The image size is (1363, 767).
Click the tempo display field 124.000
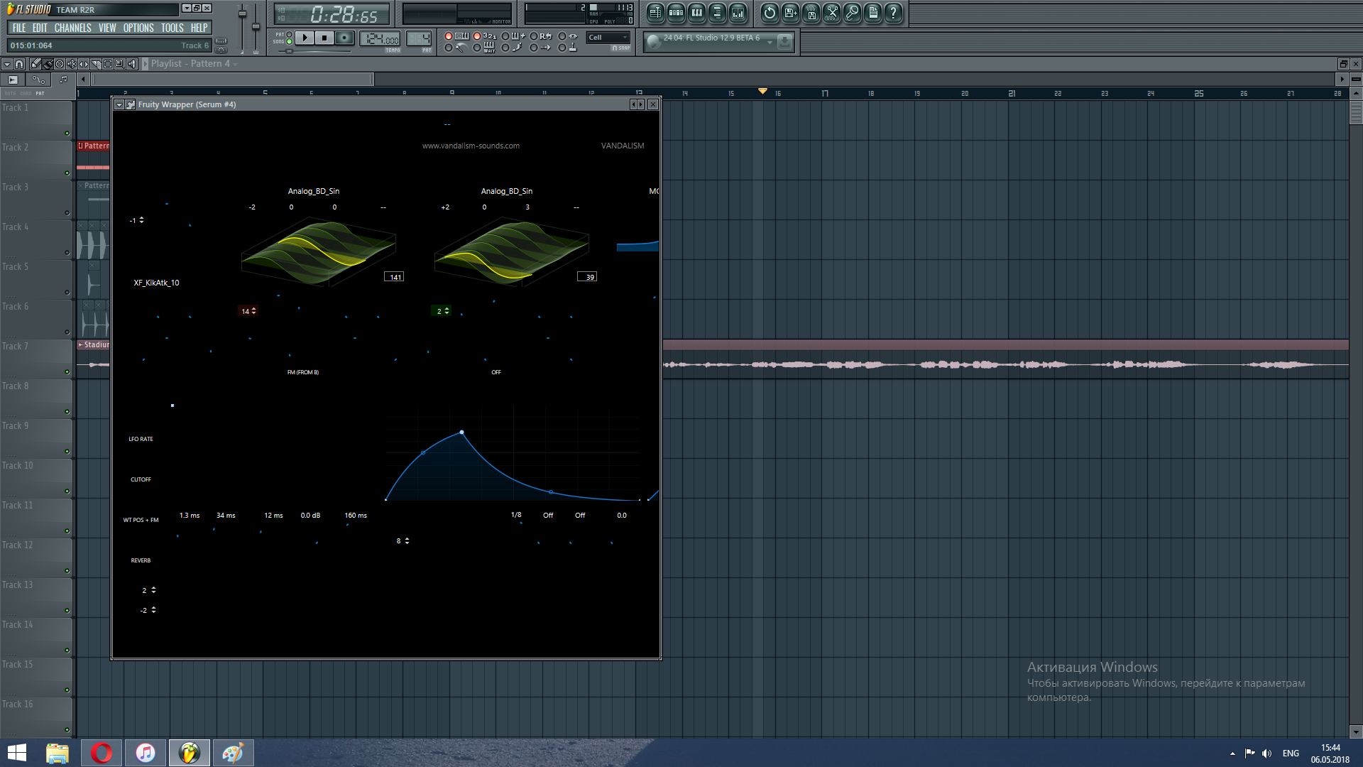380,39
